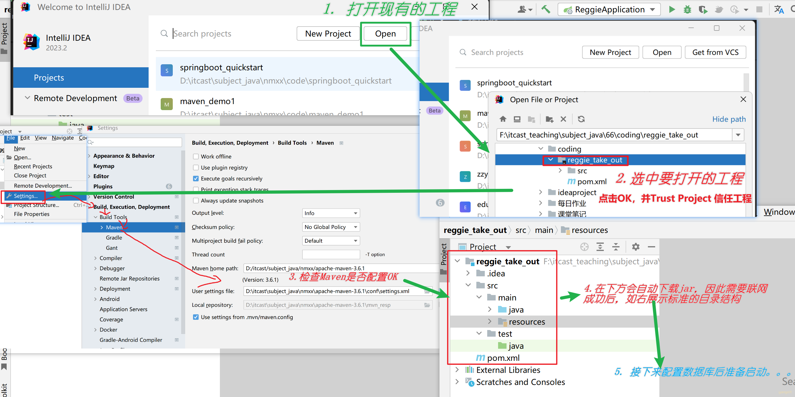This screenshot has width=795, height=397.
Task: Open the File menu
Action: [x=11, y=138]
